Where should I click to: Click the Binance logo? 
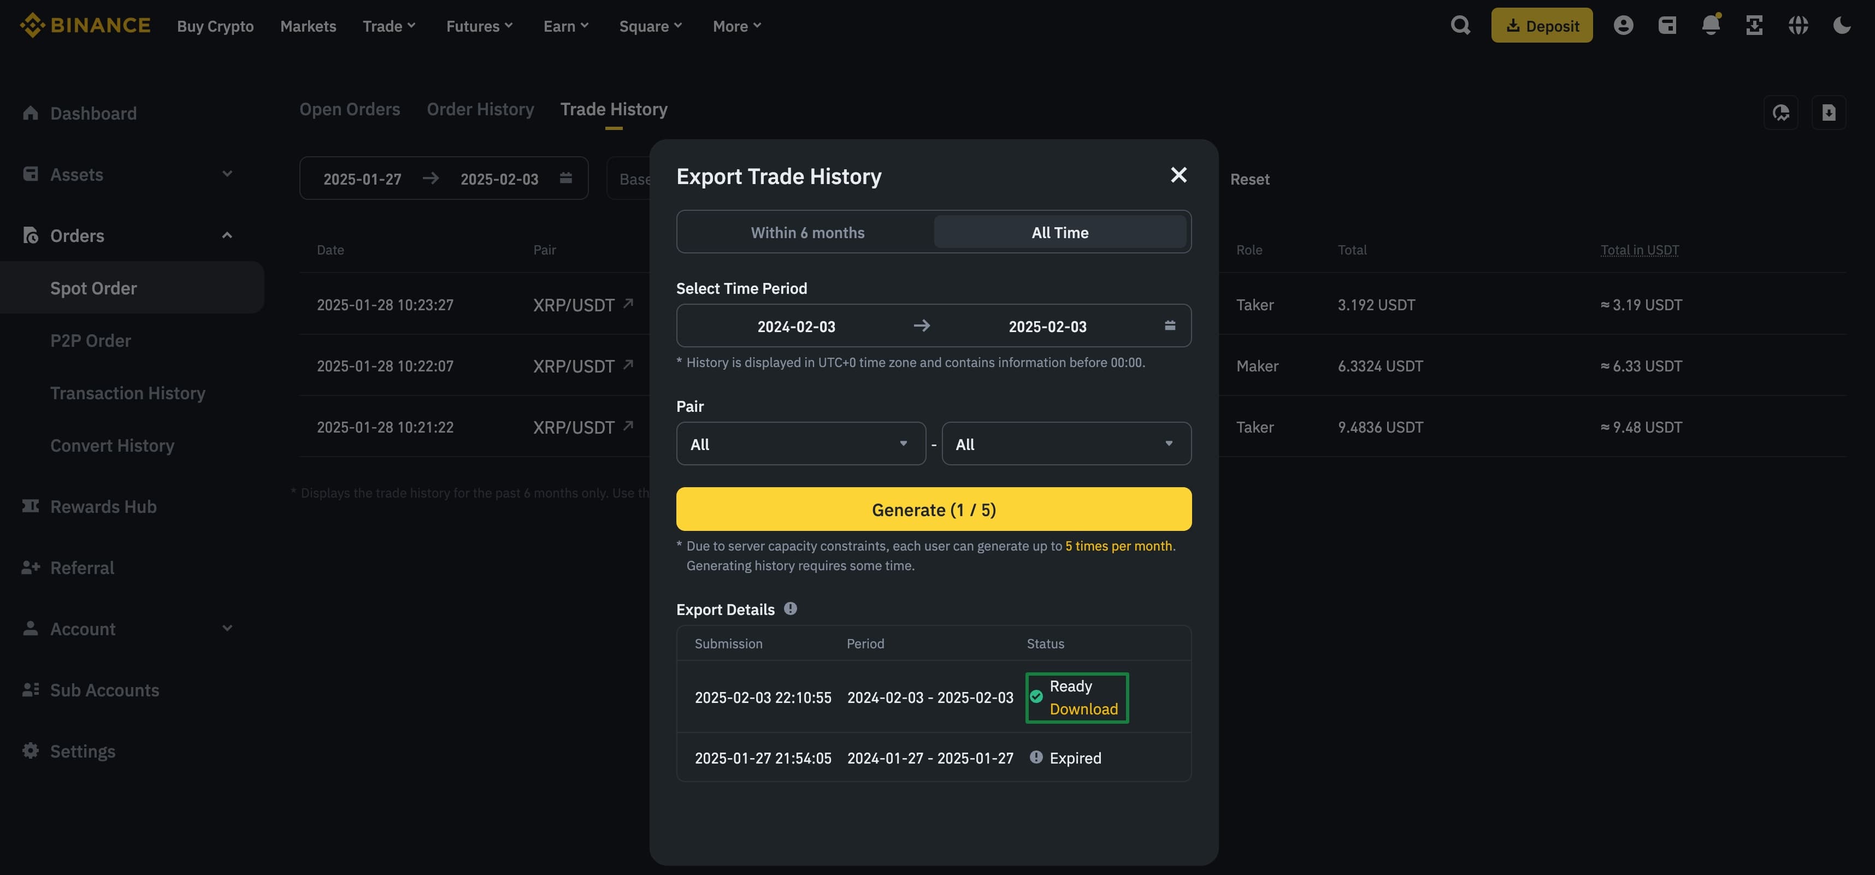tap(85, 26)
